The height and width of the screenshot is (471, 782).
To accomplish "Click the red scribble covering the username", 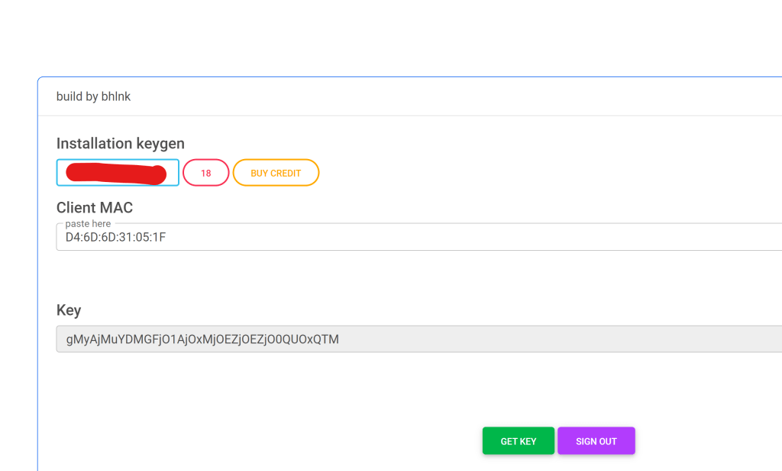I will tap(116, 174).
